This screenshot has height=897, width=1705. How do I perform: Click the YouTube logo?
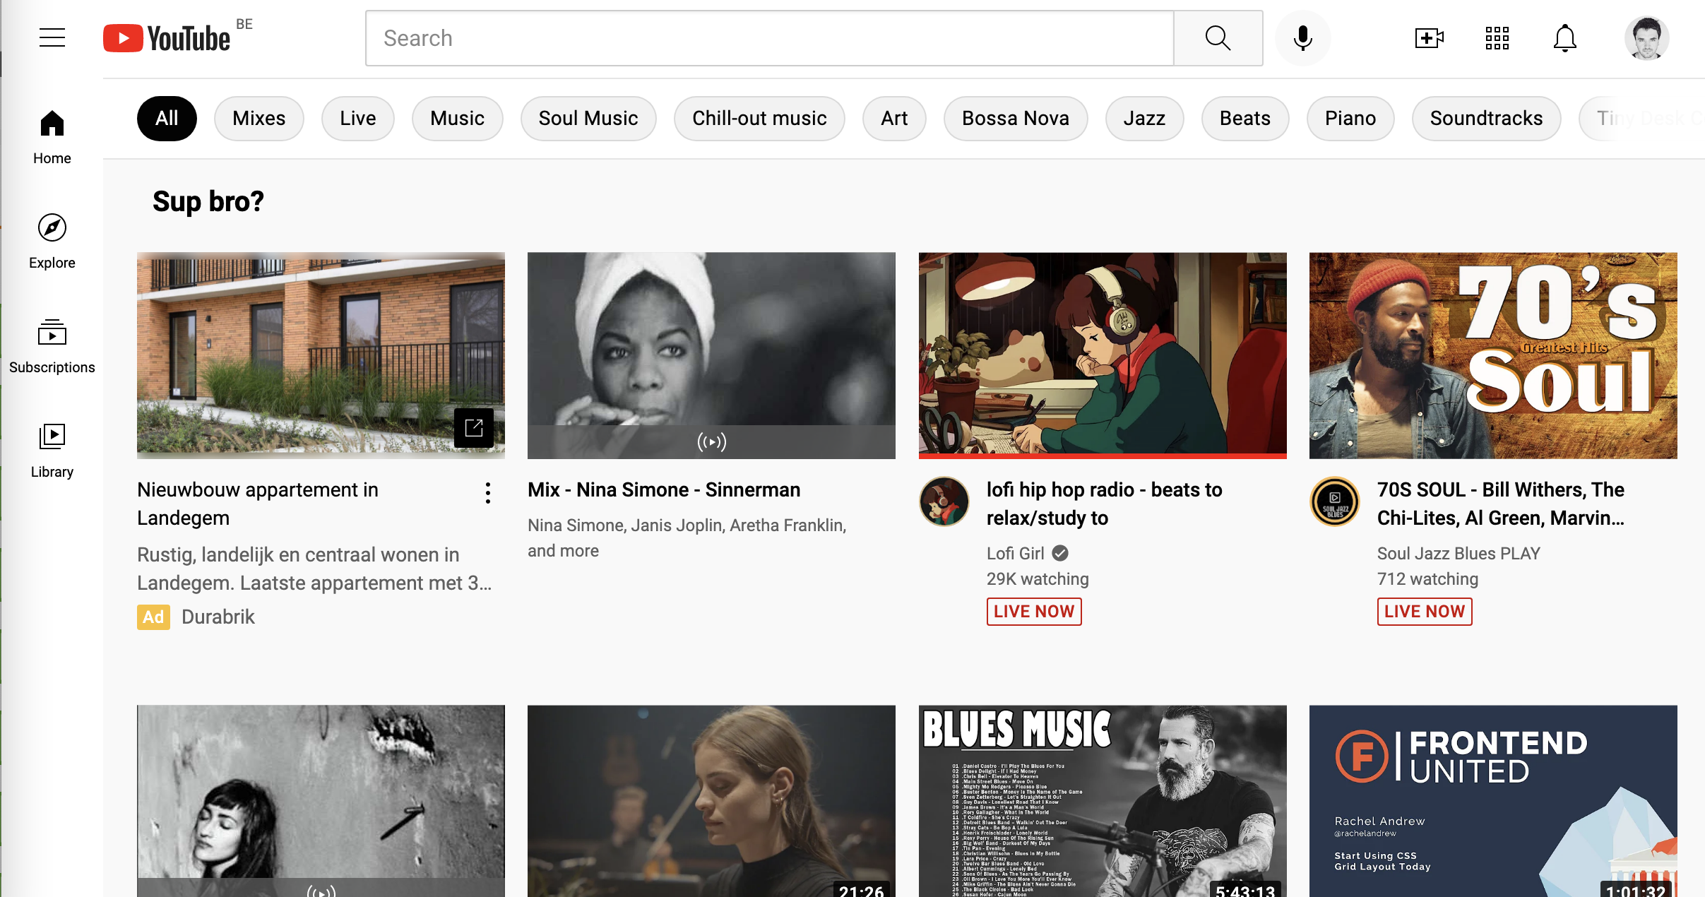point(167,38)
